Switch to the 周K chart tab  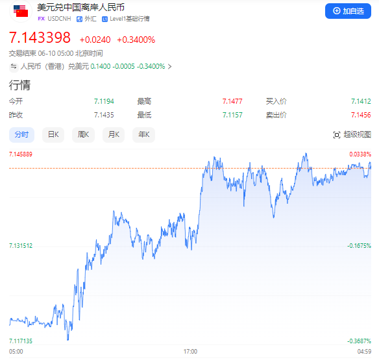pyautogui.click(x=83, y=134)
